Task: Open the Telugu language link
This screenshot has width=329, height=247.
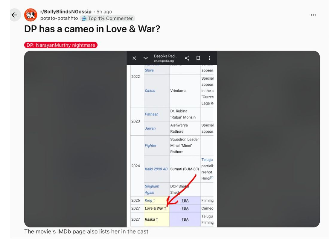Action: click(x=207, y=160)
